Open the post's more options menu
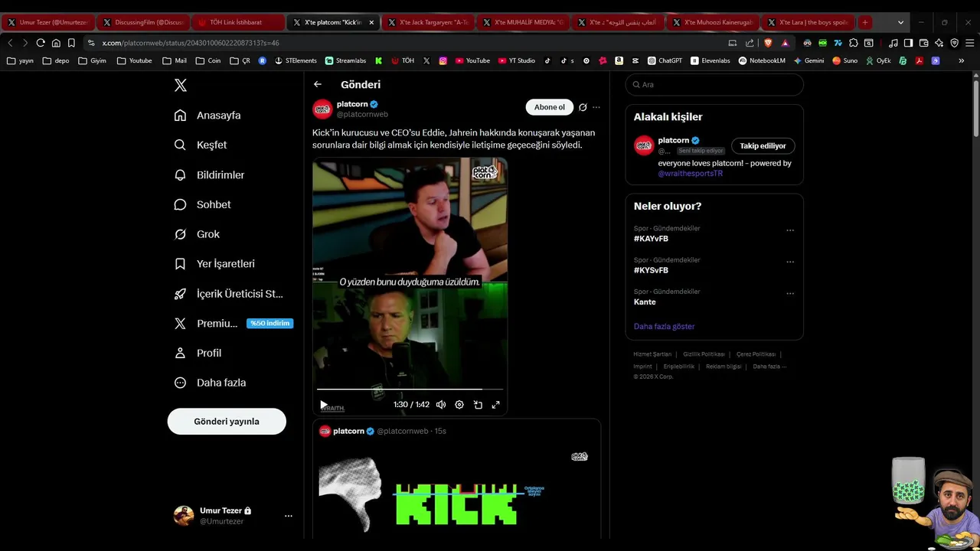Viewport: 980px width, 551px height. tap(596, 107)
